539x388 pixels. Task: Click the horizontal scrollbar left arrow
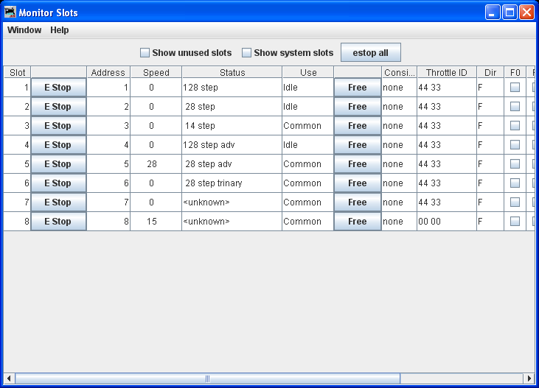[9, 378]
